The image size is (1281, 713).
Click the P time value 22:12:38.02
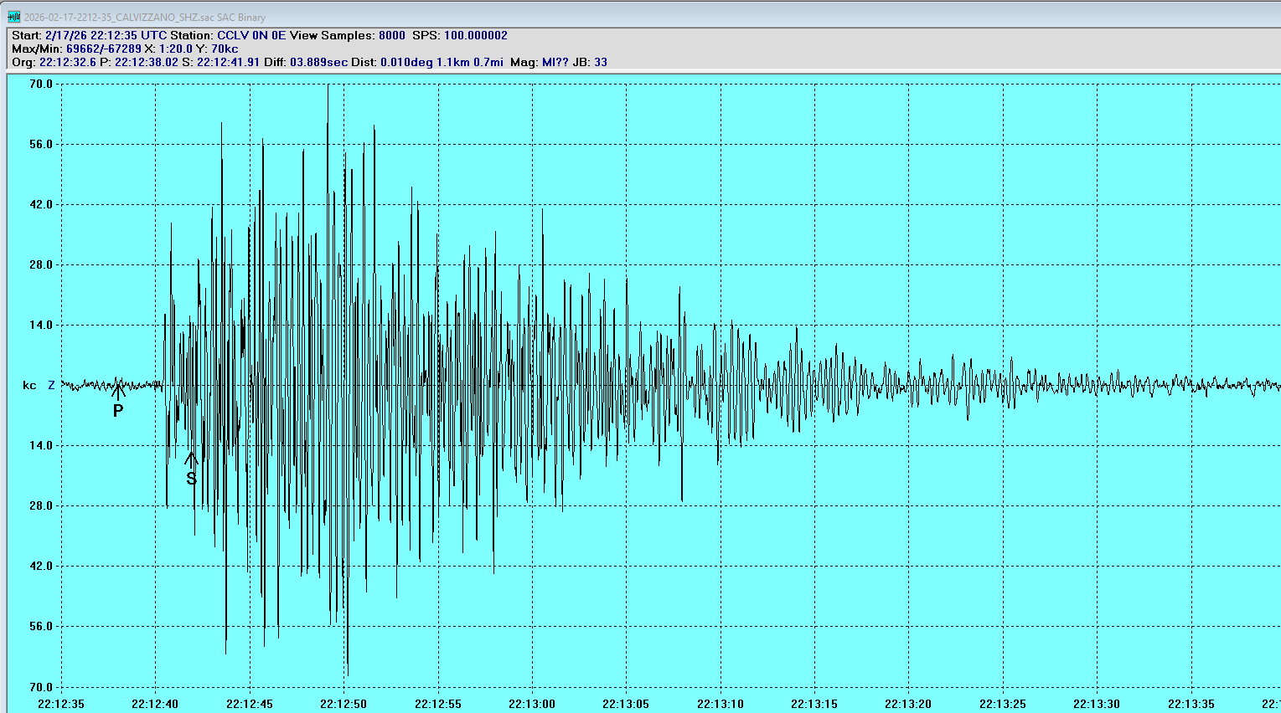click(147, 62)
